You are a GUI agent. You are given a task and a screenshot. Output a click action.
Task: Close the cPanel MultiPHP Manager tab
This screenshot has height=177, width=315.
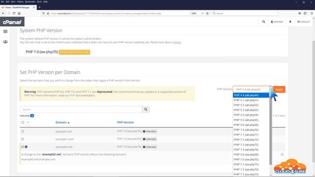(34, 7)
